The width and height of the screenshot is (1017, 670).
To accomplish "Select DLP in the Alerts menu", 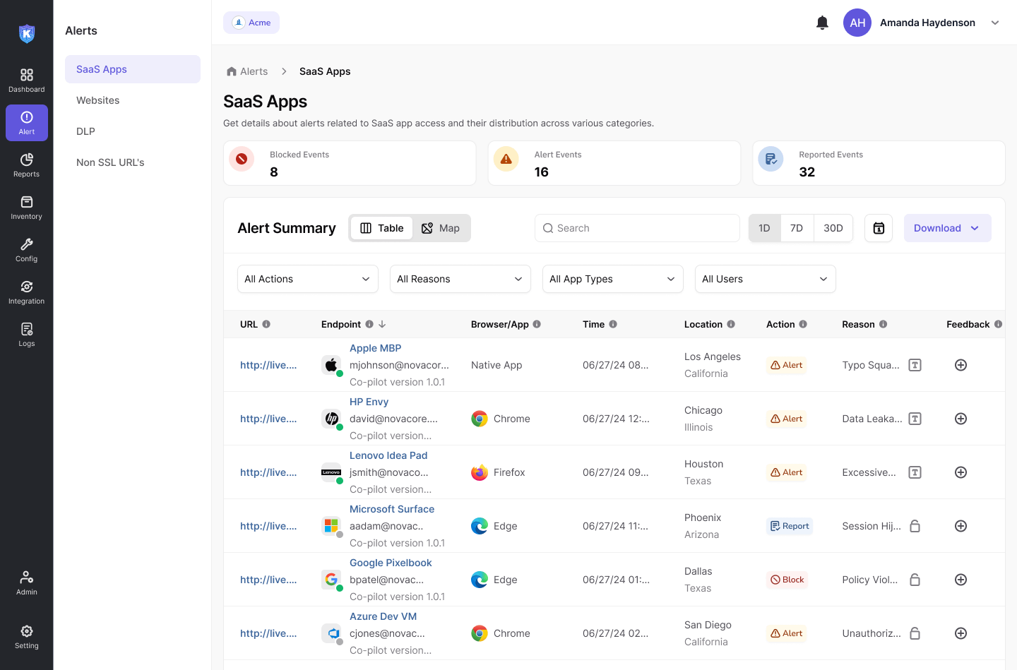I will point(85,131).
